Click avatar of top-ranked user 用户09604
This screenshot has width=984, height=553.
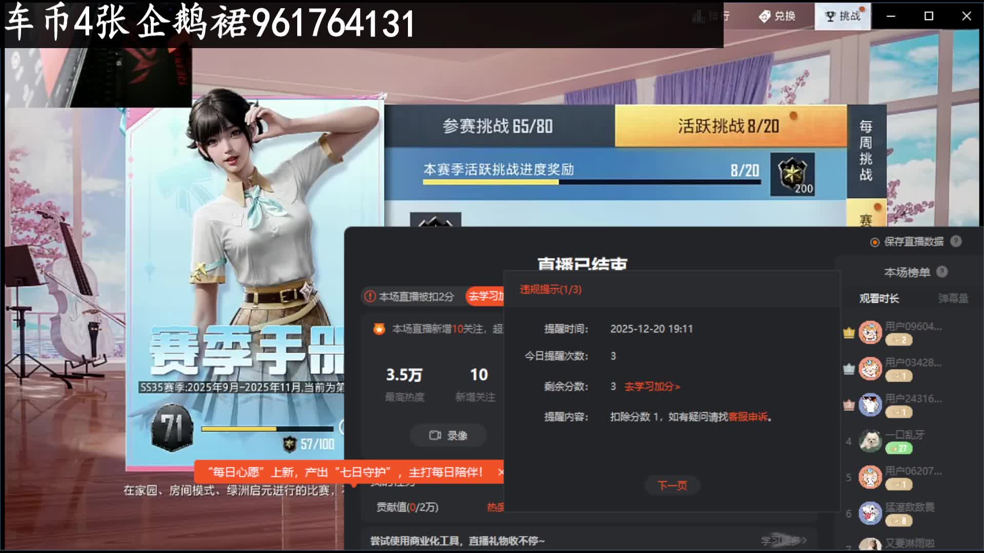(x=870, y=333)
